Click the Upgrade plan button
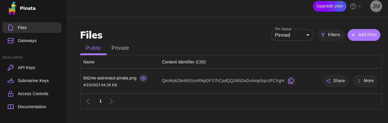Image resolution: width=388 pixels, height=123 pixels. point(330,6)
